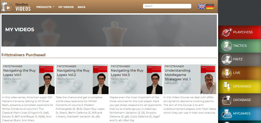Open Understanding Middlegame Strategies Vol. 1 title
261x123 pixels.
(177, 75)
